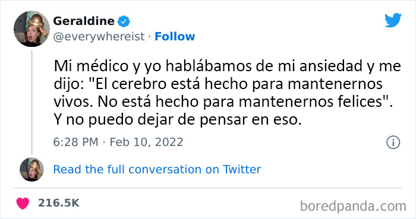Follow the @everywhereist account
Viewport: 416px width, 219px height.
click(175, 37)
